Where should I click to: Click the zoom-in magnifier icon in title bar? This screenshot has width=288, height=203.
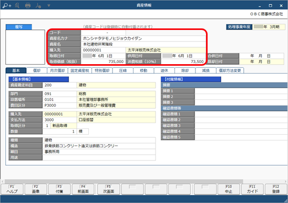pyautogui.click(x=7, y=5)
